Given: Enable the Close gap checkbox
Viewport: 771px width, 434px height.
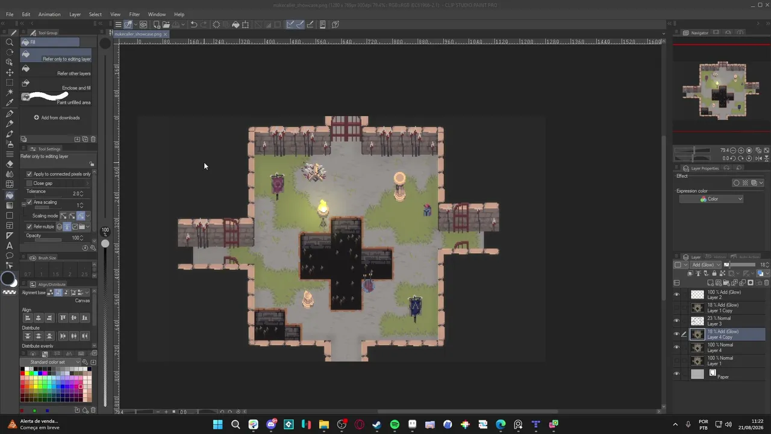Looking at the screenshot, I should (x=29, y=183).
